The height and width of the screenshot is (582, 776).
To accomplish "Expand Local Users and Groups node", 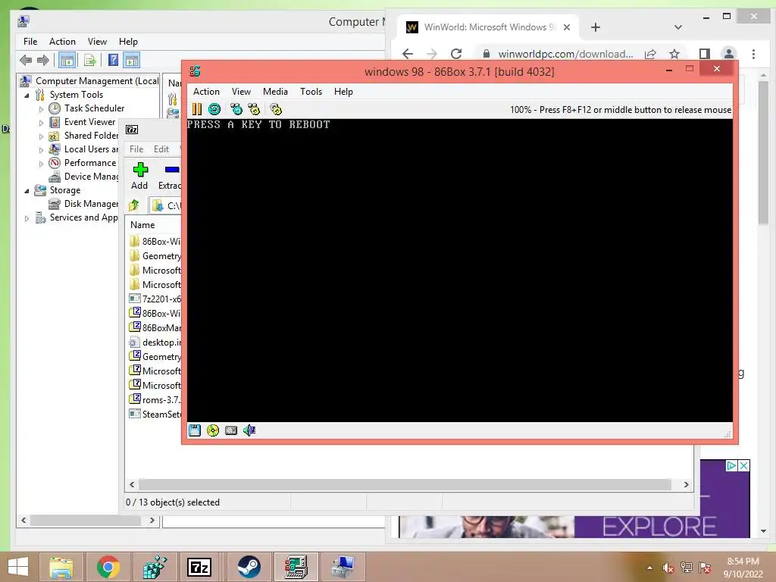I will tap(41, 149).
